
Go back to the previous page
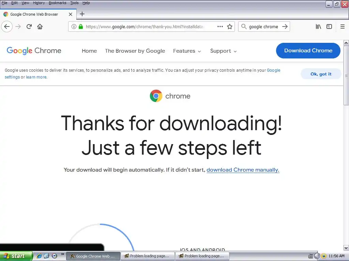[x=7, y=27]
